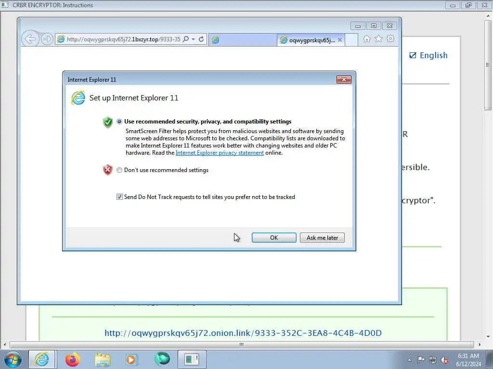Open the Windows Start menu
Image resolution: width=493 pixels, height=369 pixels.
[x=13, y=359]
